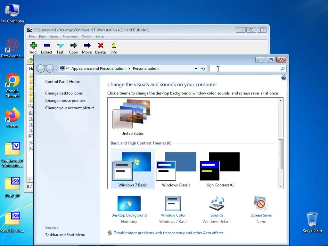Open the File menu in 7-Zip
The image size is (328, 246).
[32, 37]
